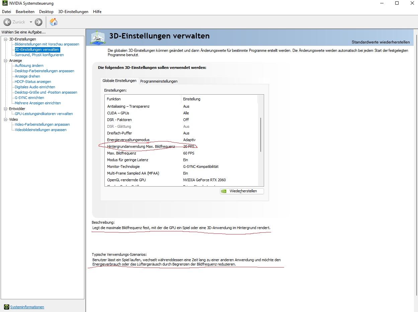Select the DSR - Faktoren row
The width and height of the screenshot is (418, 312).
click(x=181, y=120)
